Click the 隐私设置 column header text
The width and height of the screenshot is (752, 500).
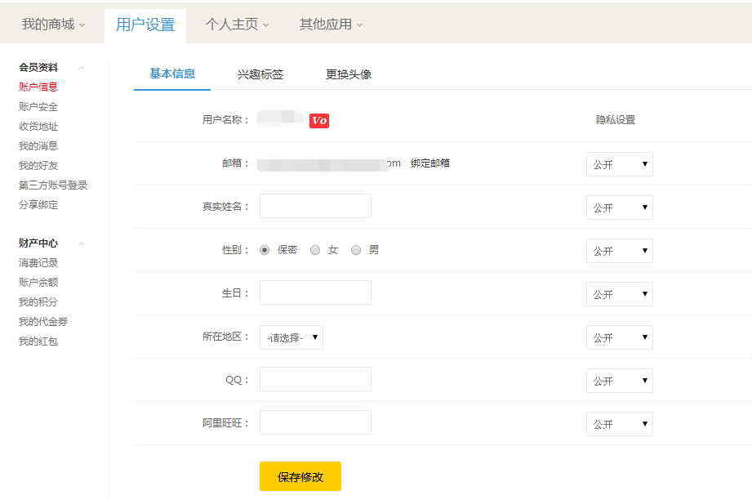[616, 120]
